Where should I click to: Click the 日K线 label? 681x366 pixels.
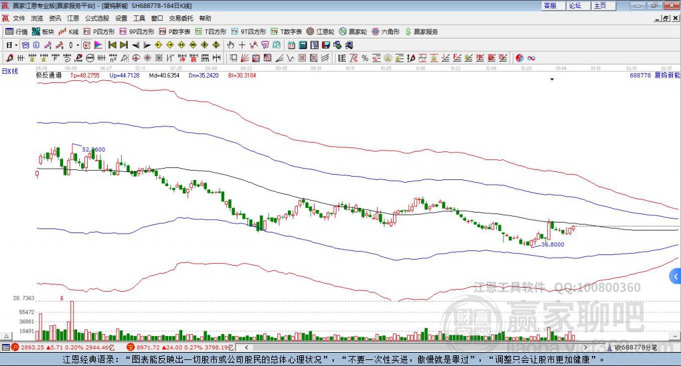(x=10, y=71)
